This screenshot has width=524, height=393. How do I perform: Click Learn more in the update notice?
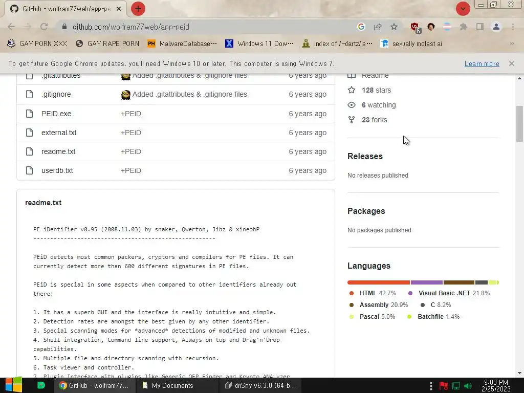click(x=482, y=63)
